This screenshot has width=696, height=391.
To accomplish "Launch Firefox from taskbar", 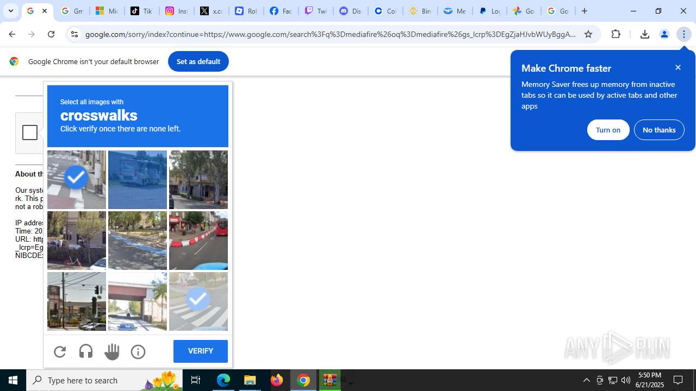I will click(277, 380).
